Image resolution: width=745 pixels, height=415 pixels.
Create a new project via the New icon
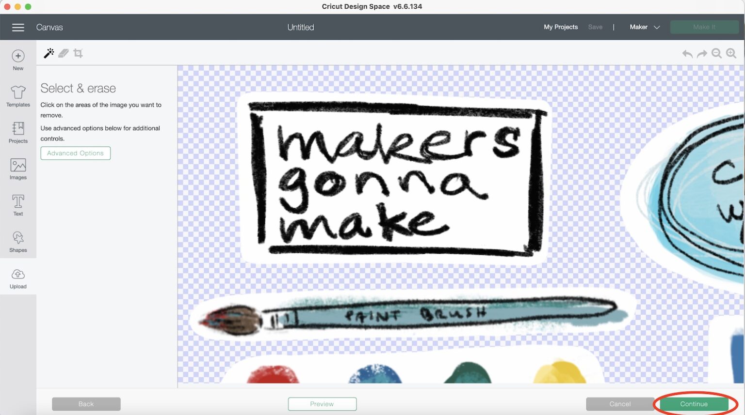(18, 60)
